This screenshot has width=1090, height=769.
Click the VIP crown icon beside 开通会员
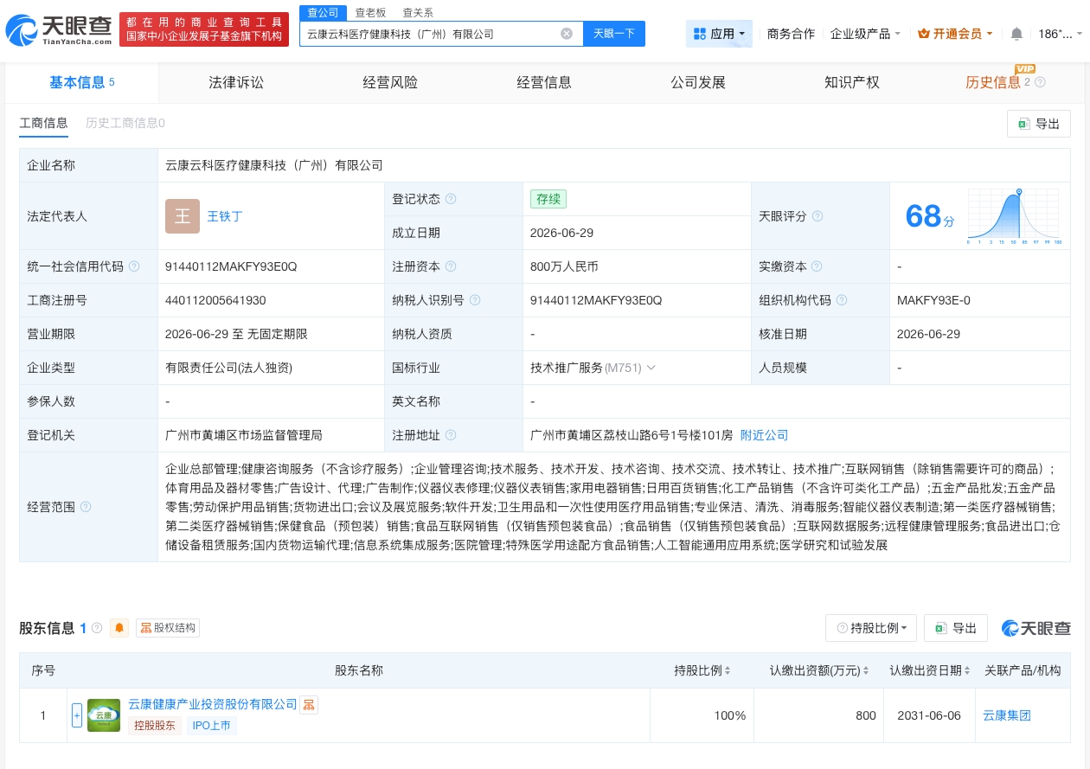924,34
